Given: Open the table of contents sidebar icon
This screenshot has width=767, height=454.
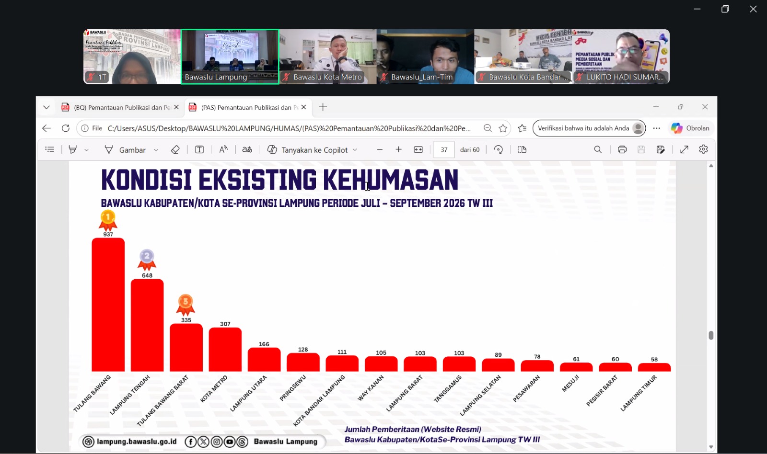Looking at the screenshot, I should pyautogui.click(x=50, y=149).
